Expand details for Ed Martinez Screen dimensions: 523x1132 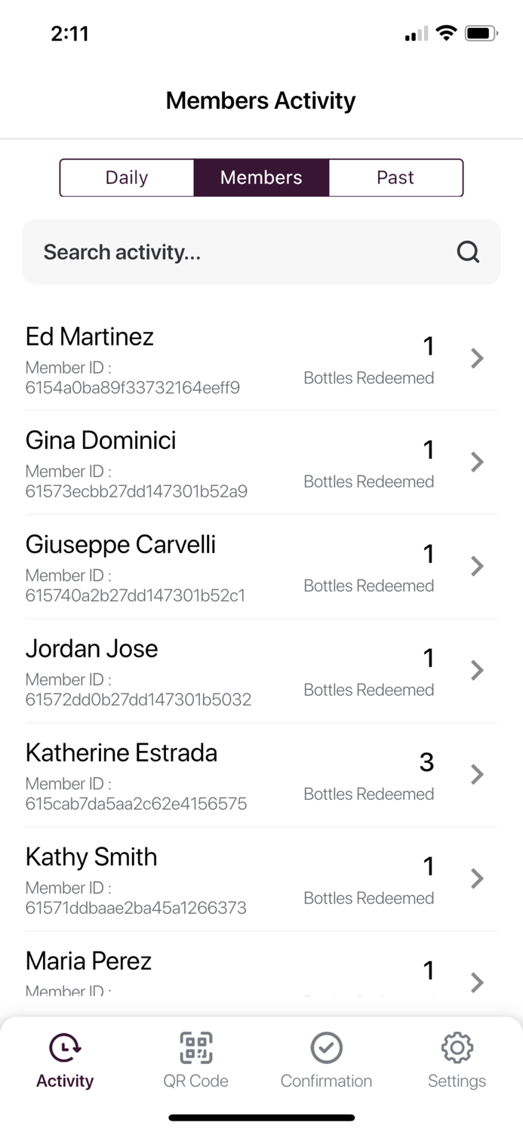point(476,358)
